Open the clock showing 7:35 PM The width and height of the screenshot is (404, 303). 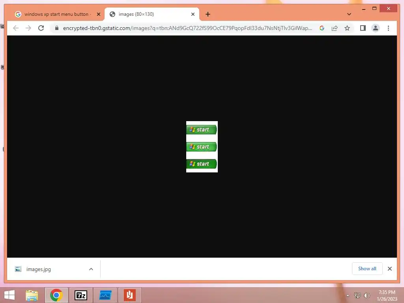(x=387, y=296)
